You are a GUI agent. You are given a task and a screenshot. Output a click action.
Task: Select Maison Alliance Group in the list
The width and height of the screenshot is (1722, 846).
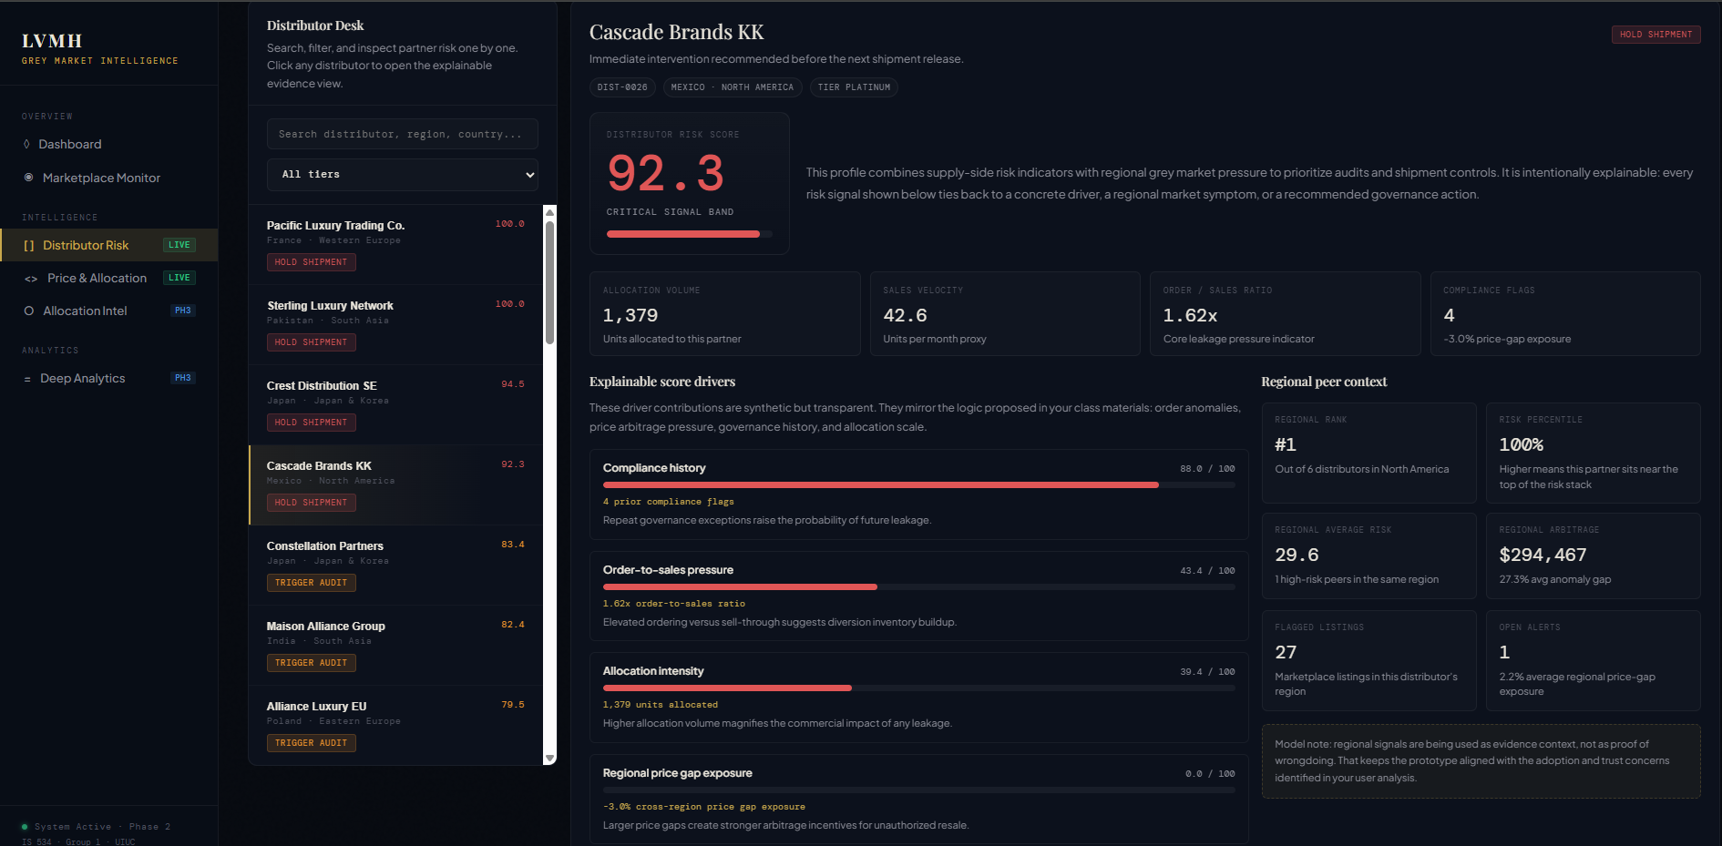coord(395,646)
